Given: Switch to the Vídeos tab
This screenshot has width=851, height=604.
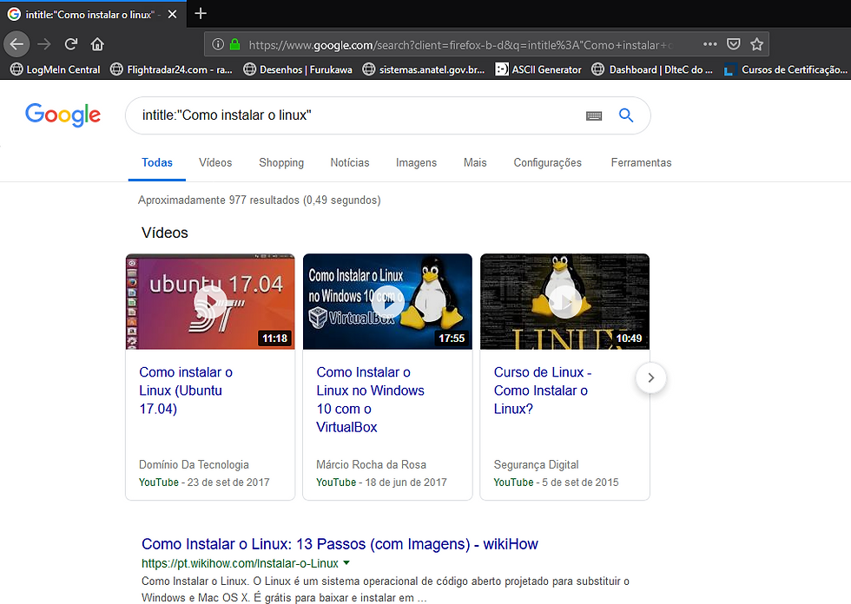Looking at the screenshot, I should tap(215, 162).
